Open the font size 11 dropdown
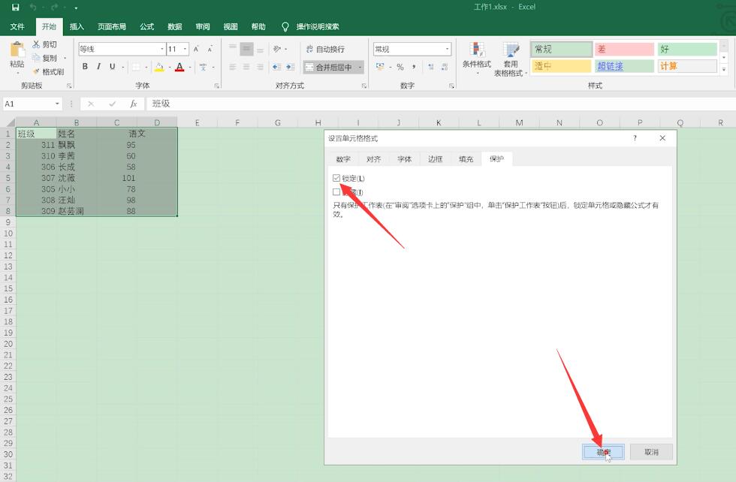 [186, 49]
